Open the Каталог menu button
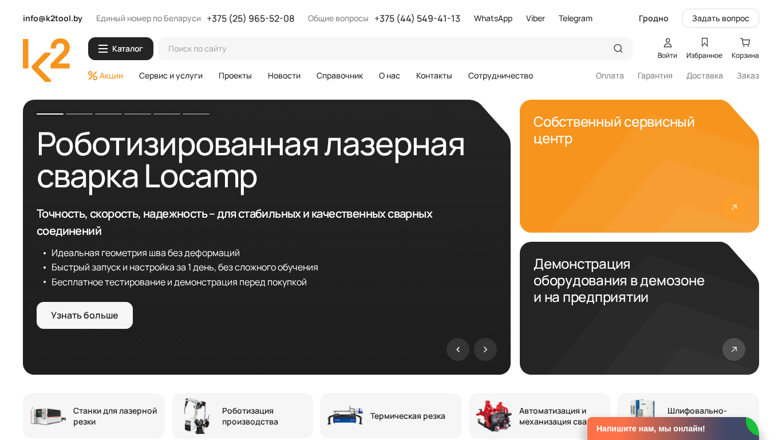The image size is (782, 440). [121, 49]
